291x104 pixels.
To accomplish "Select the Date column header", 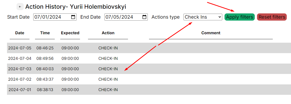I will tap(20, 33).
